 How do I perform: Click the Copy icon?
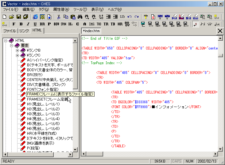(66, 17)
